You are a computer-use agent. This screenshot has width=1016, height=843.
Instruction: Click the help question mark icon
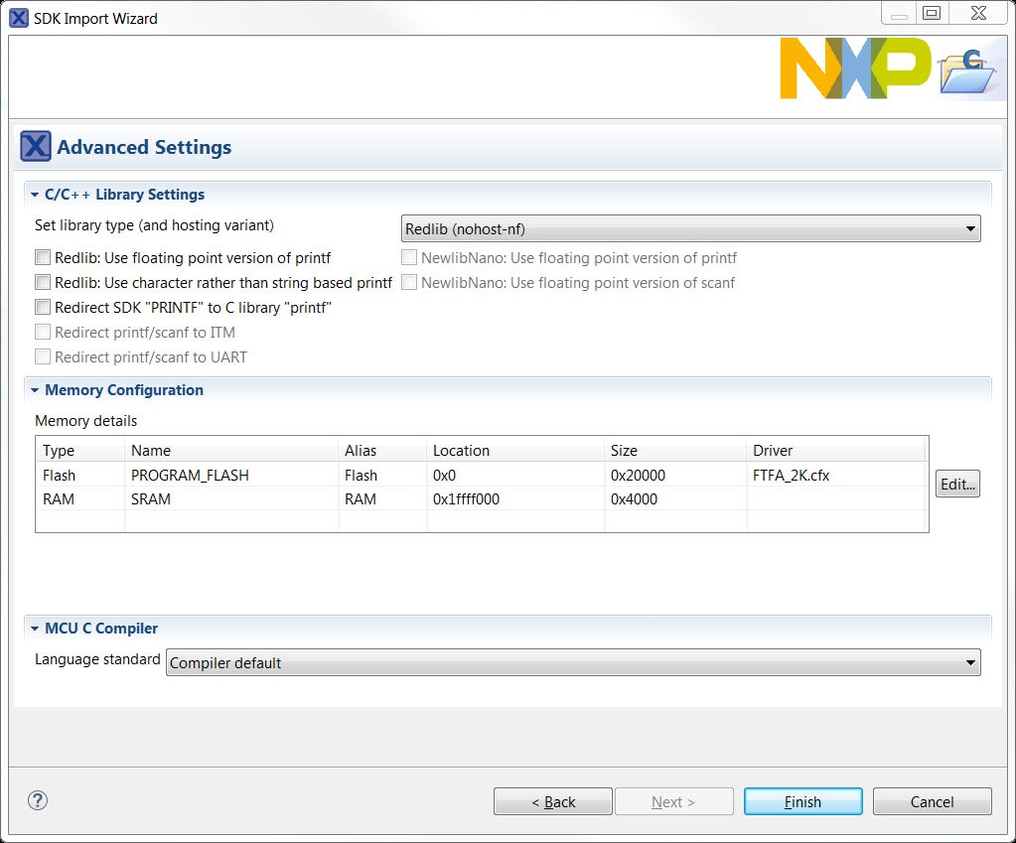(x=38, y=800)
